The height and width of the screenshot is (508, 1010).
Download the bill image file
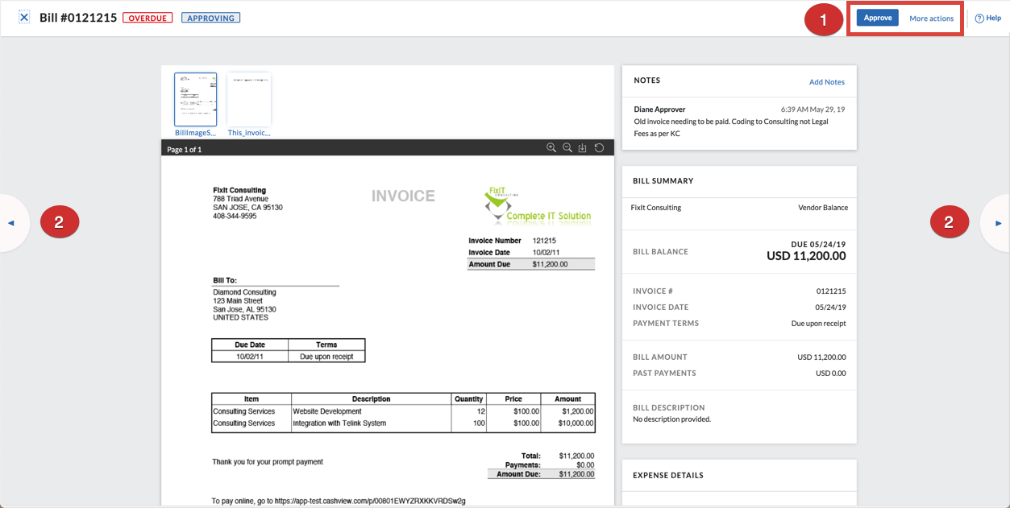point(583,148)
